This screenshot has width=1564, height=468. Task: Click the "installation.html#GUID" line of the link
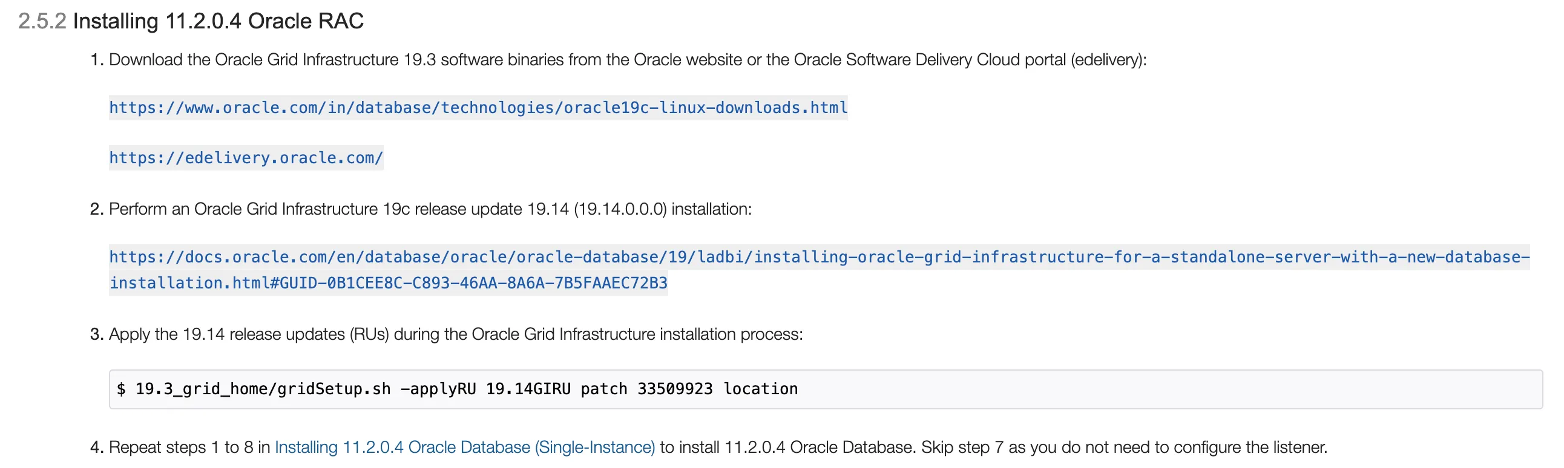coord(389,283)
